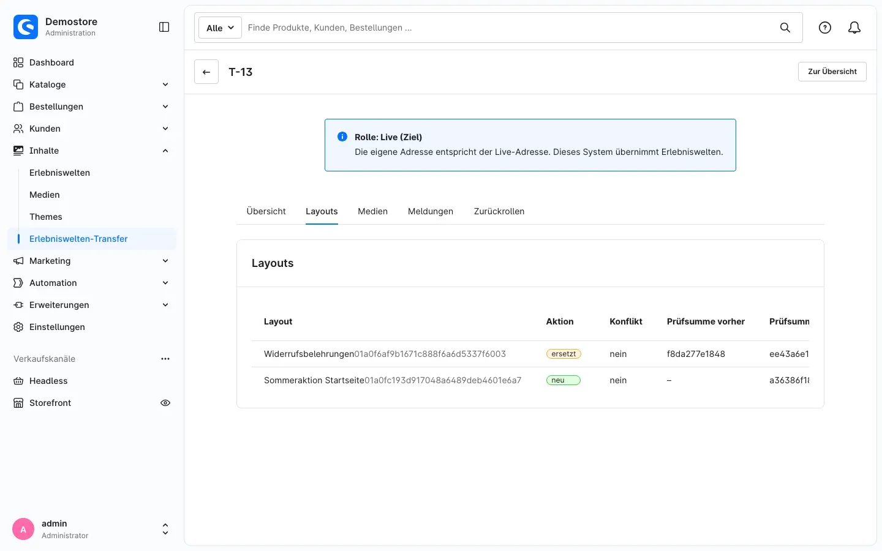This screenshot has height=551, width=882.
Task: Switch to the Medien tab
Action: click(x=372, y=211)
